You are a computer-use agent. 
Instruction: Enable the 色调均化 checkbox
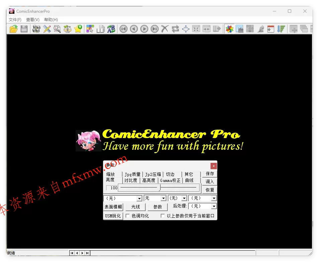(x=128, y=216)
